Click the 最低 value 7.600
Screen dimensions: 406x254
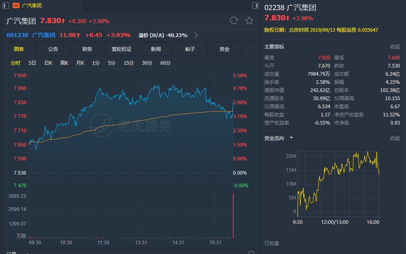coord(394,58)
